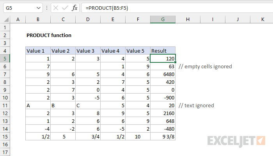
Task: Select cell containing text B in row 11
Action: (x=63, y=106)
